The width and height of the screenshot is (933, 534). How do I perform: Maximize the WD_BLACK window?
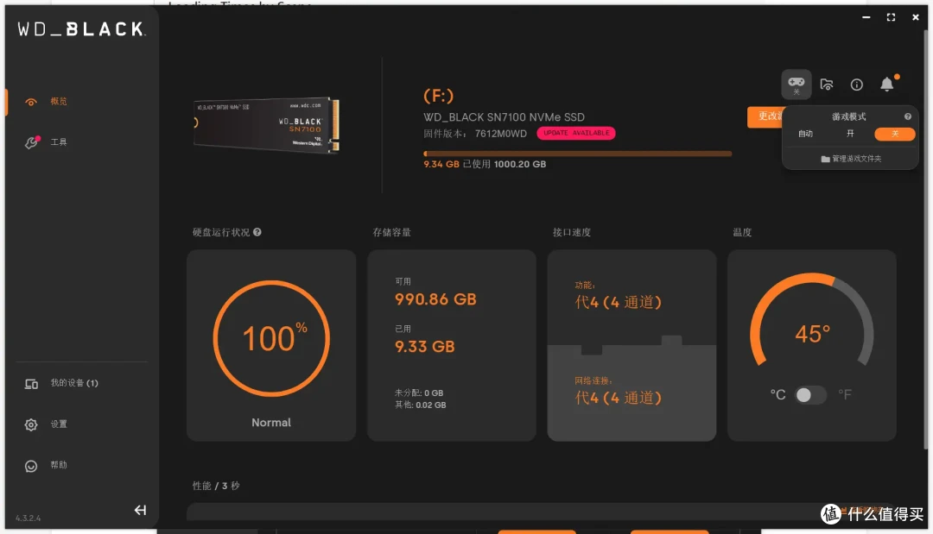click(x=891, y=17)
